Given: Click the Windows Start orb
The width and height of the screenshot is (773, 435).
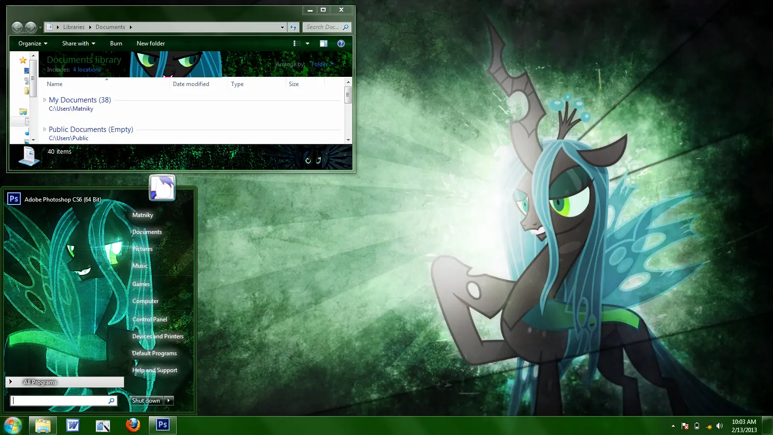Looking at the screenshot, I should pos(13,425).
